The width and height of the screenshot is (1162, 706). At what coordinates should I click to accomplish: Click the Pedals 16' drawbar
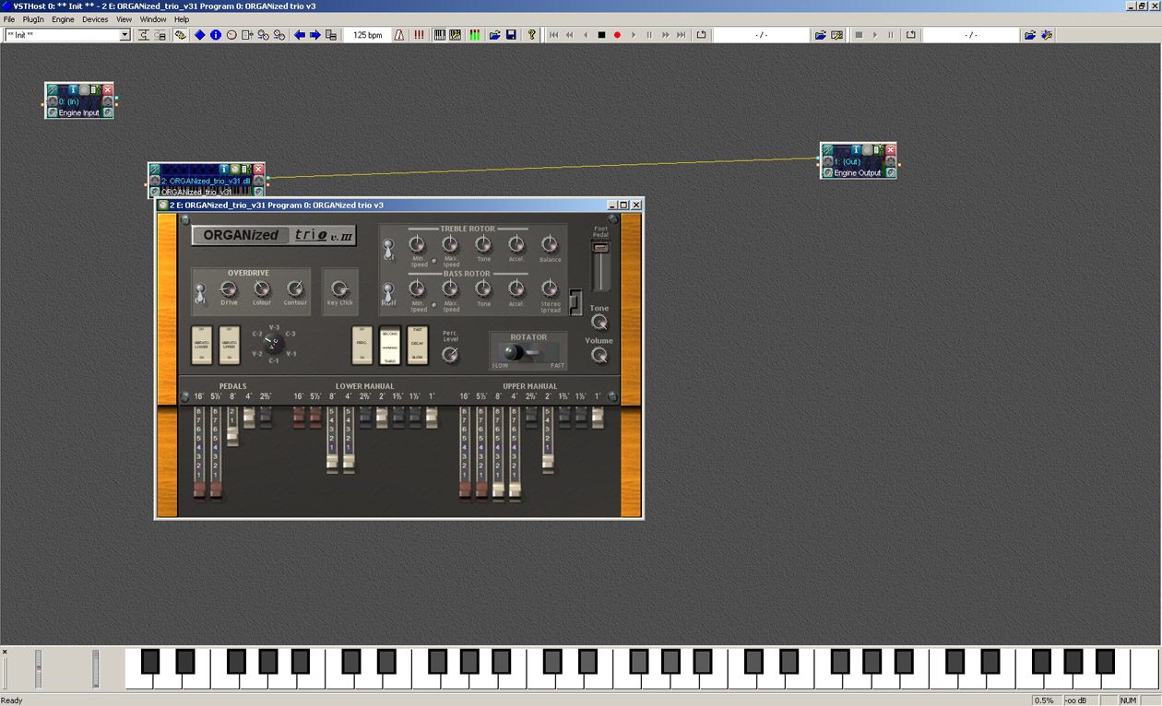[199, 453]
